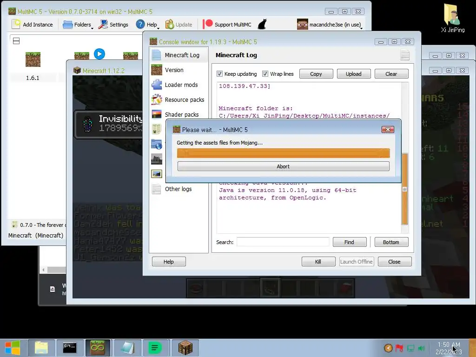Image resolution: width=476 pixels, height=357 pixels.
Task: Click the red Action Center flag icon
Action: [x=399, y=348]
